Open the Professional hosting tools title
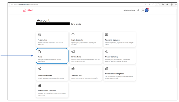 coord(115,74)
